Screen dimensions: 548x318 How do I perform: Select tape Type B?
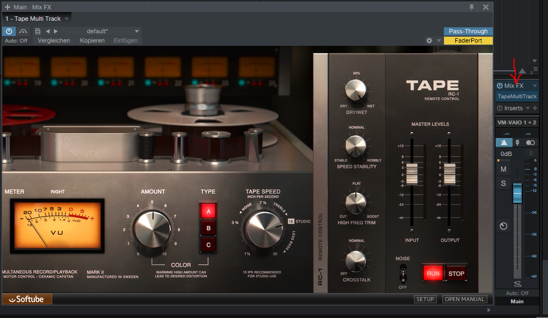tap(208, 228)
